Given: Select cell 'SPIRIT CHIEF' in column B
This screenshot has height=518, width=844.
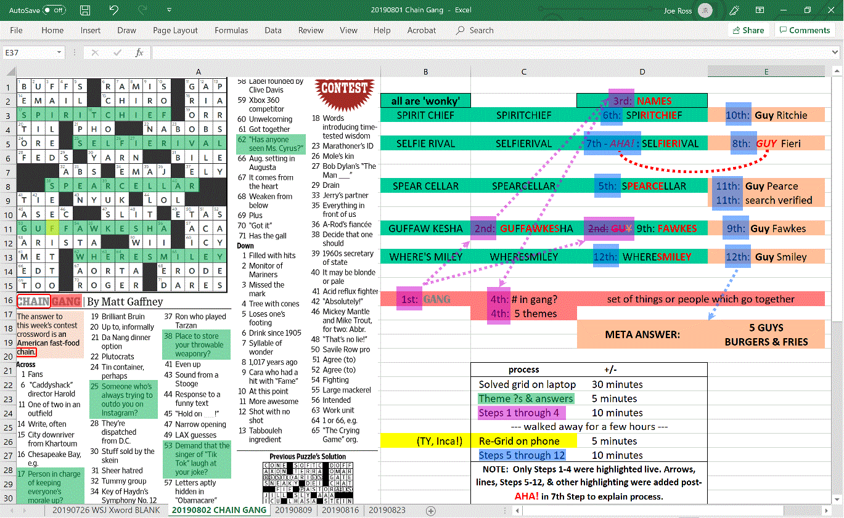Looking at the screenshot, I should (425, 115).
